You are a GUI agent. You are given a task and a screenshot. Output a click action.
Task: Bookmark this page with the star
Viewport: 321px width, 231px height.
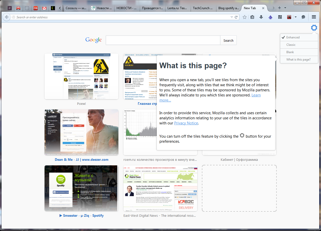click(245, 17)
